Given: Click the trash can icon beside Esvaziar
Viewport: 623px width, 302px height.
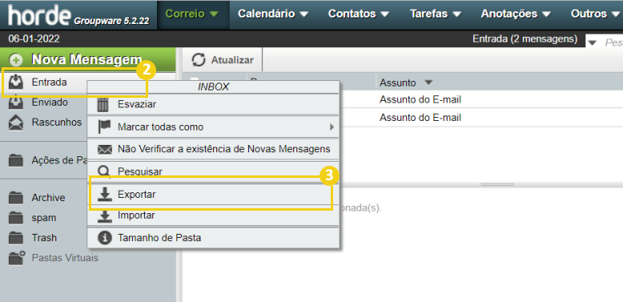Looking at the screenshot, I should 103,105.
